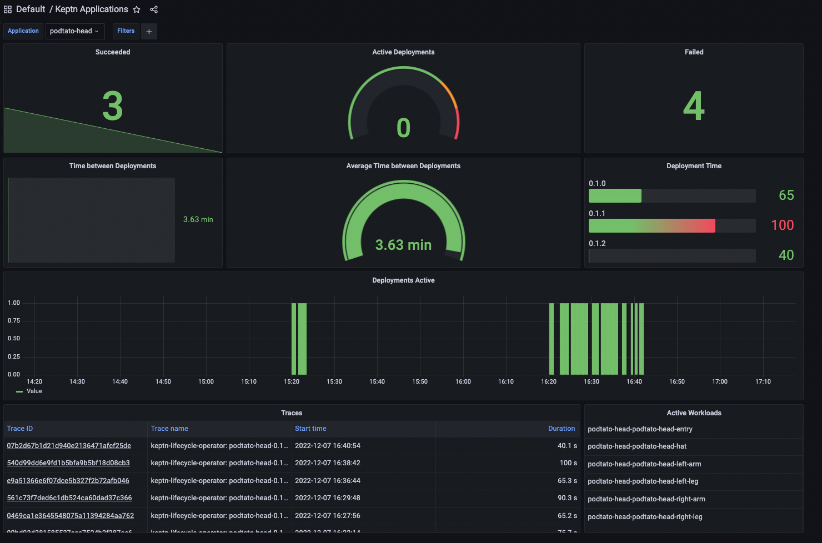Open sharing options via the share icon
Screen dimensions: 822x543
tap(153, 9)
